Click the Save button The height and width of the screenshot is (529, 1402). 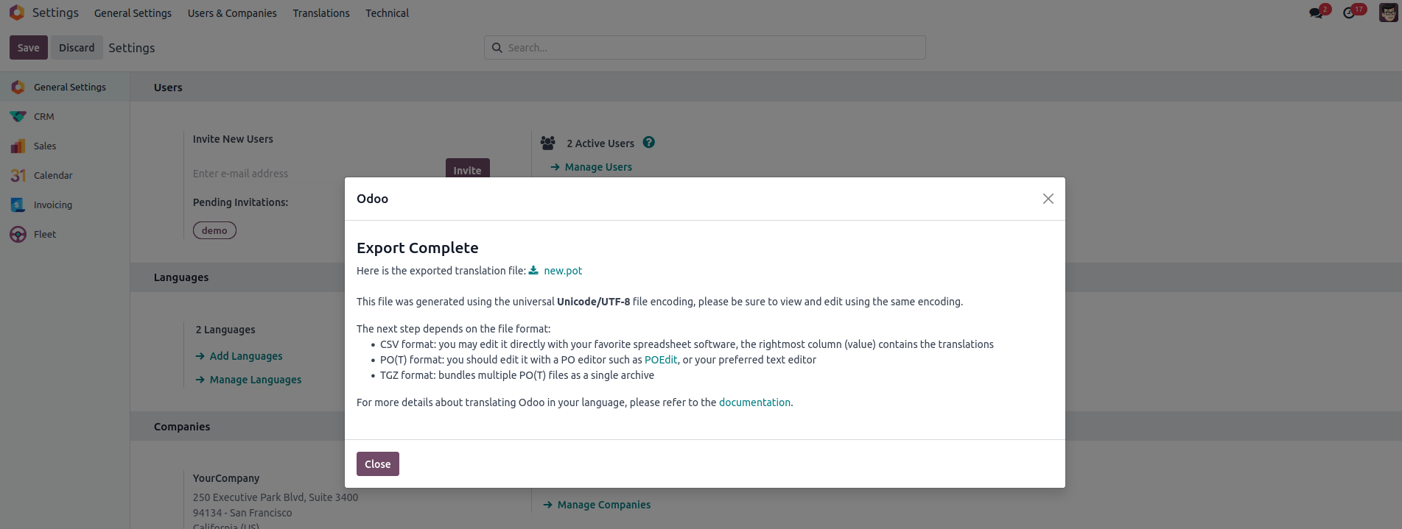point(29,48)
